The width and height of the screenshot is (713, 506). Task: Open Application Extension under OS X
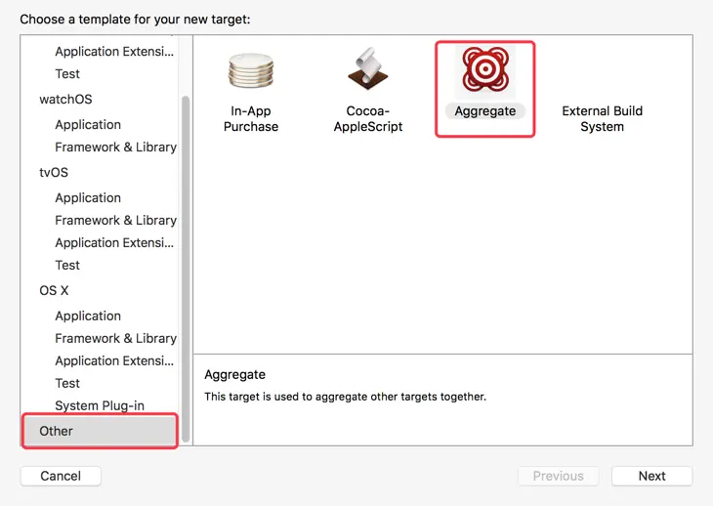tap(114, 360)
